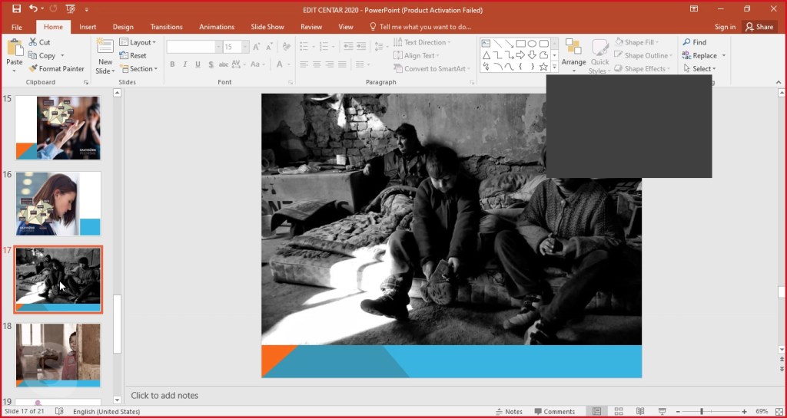Viewport: 787px width, 418px height.
Task: Click the Save icon in Quick Access Toolbar
Action: coord(16,8)
